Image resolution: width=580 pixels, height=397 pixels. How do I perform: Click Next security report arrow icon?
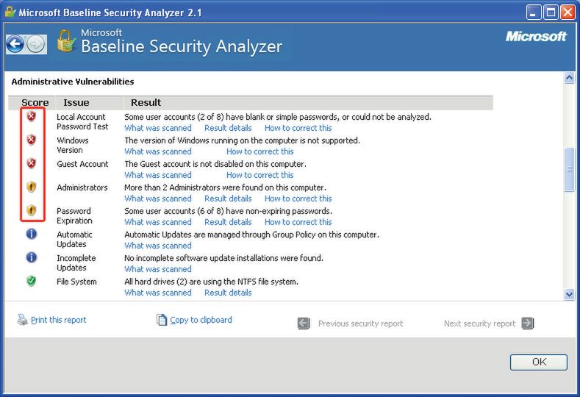(x=527, y=323)
